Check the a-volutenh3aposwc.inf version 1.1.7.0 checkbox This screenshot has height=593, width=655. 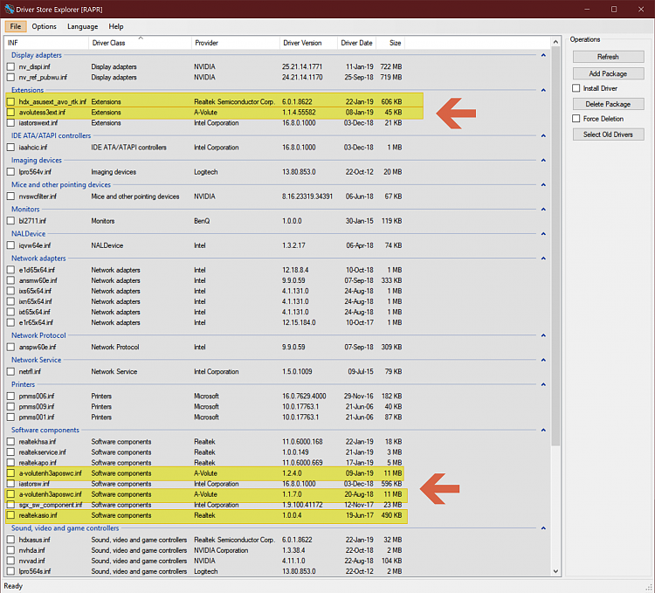pyautogui.click(x=10, y=494)
